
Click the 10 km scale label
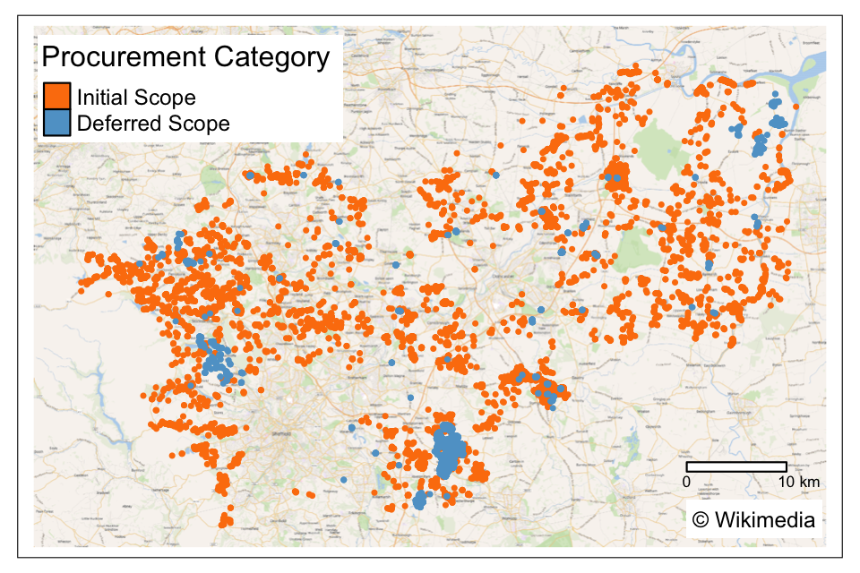click(797, 483)
